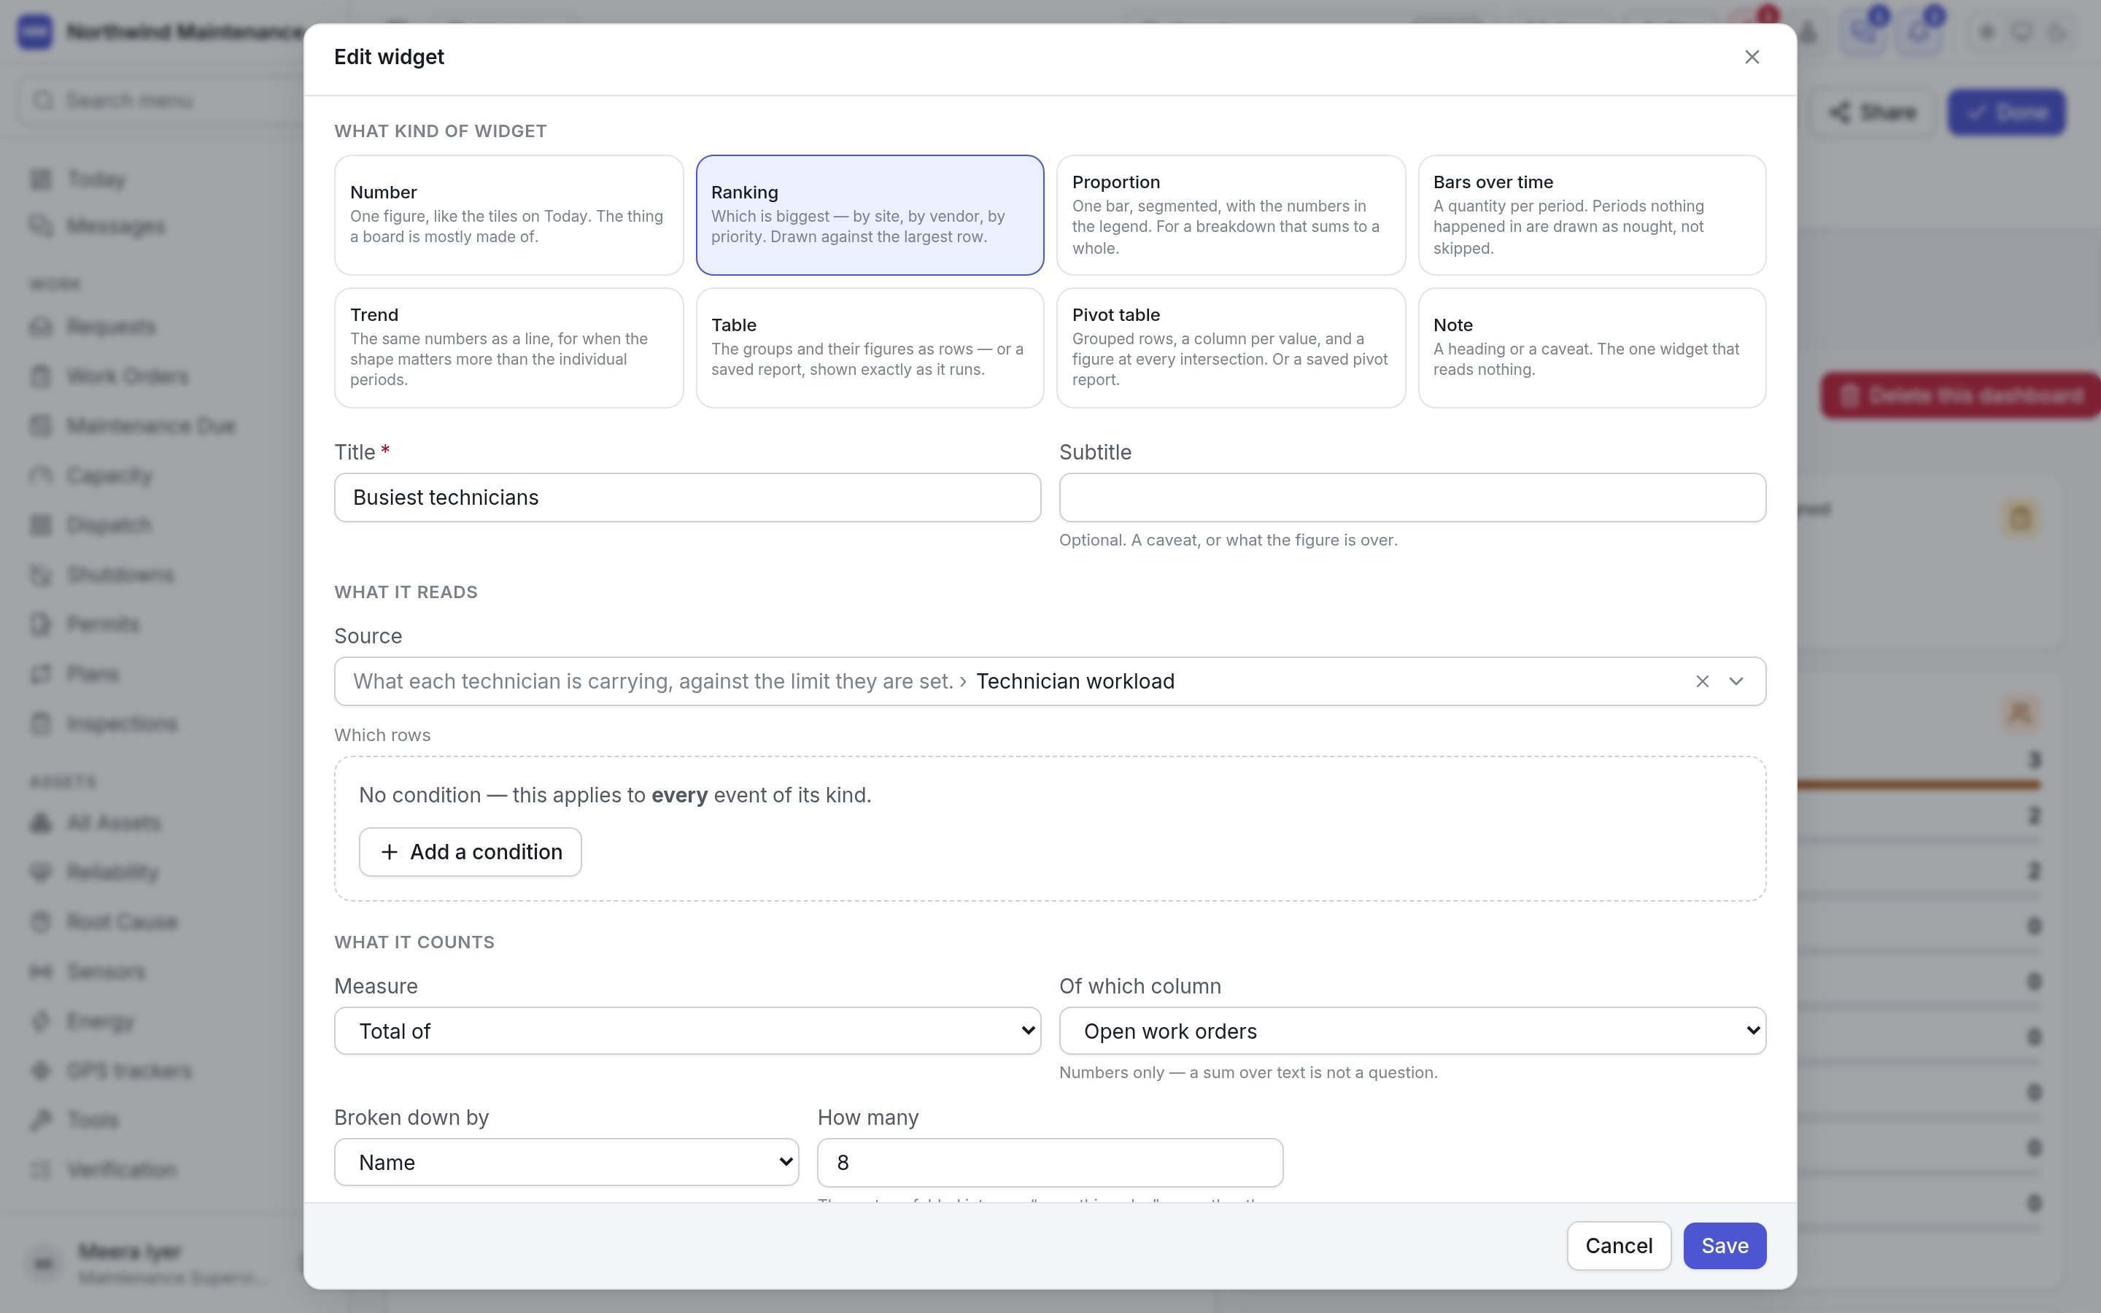
Task: Choose the Proportion widget type
Action: [1230, 215]
